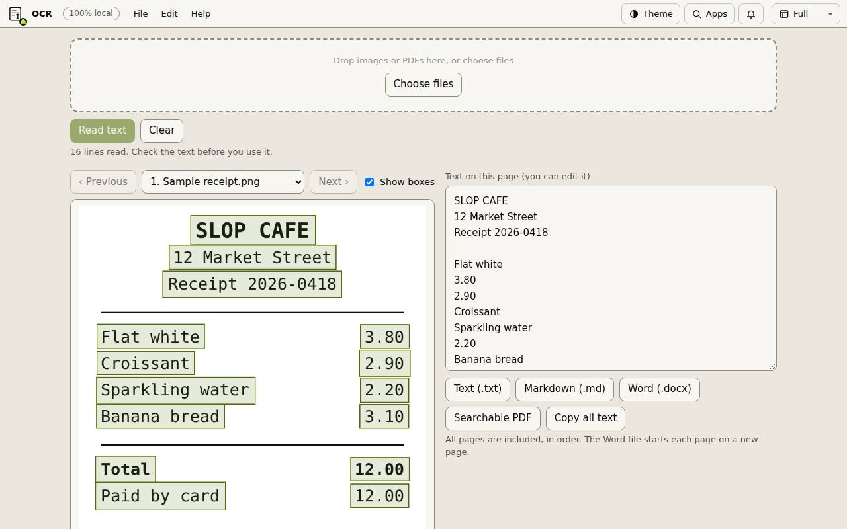Click the Flat white box on receipt
847x529 pixels.
pyautogui.click(x=151, y=337)
